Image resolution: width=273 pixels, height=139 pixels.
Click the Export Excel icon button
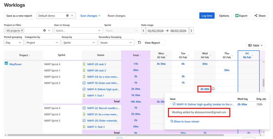point(242,16)
